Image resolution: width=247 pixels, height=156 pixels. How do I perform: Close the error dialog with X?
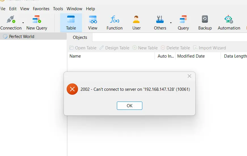(189, 76)
